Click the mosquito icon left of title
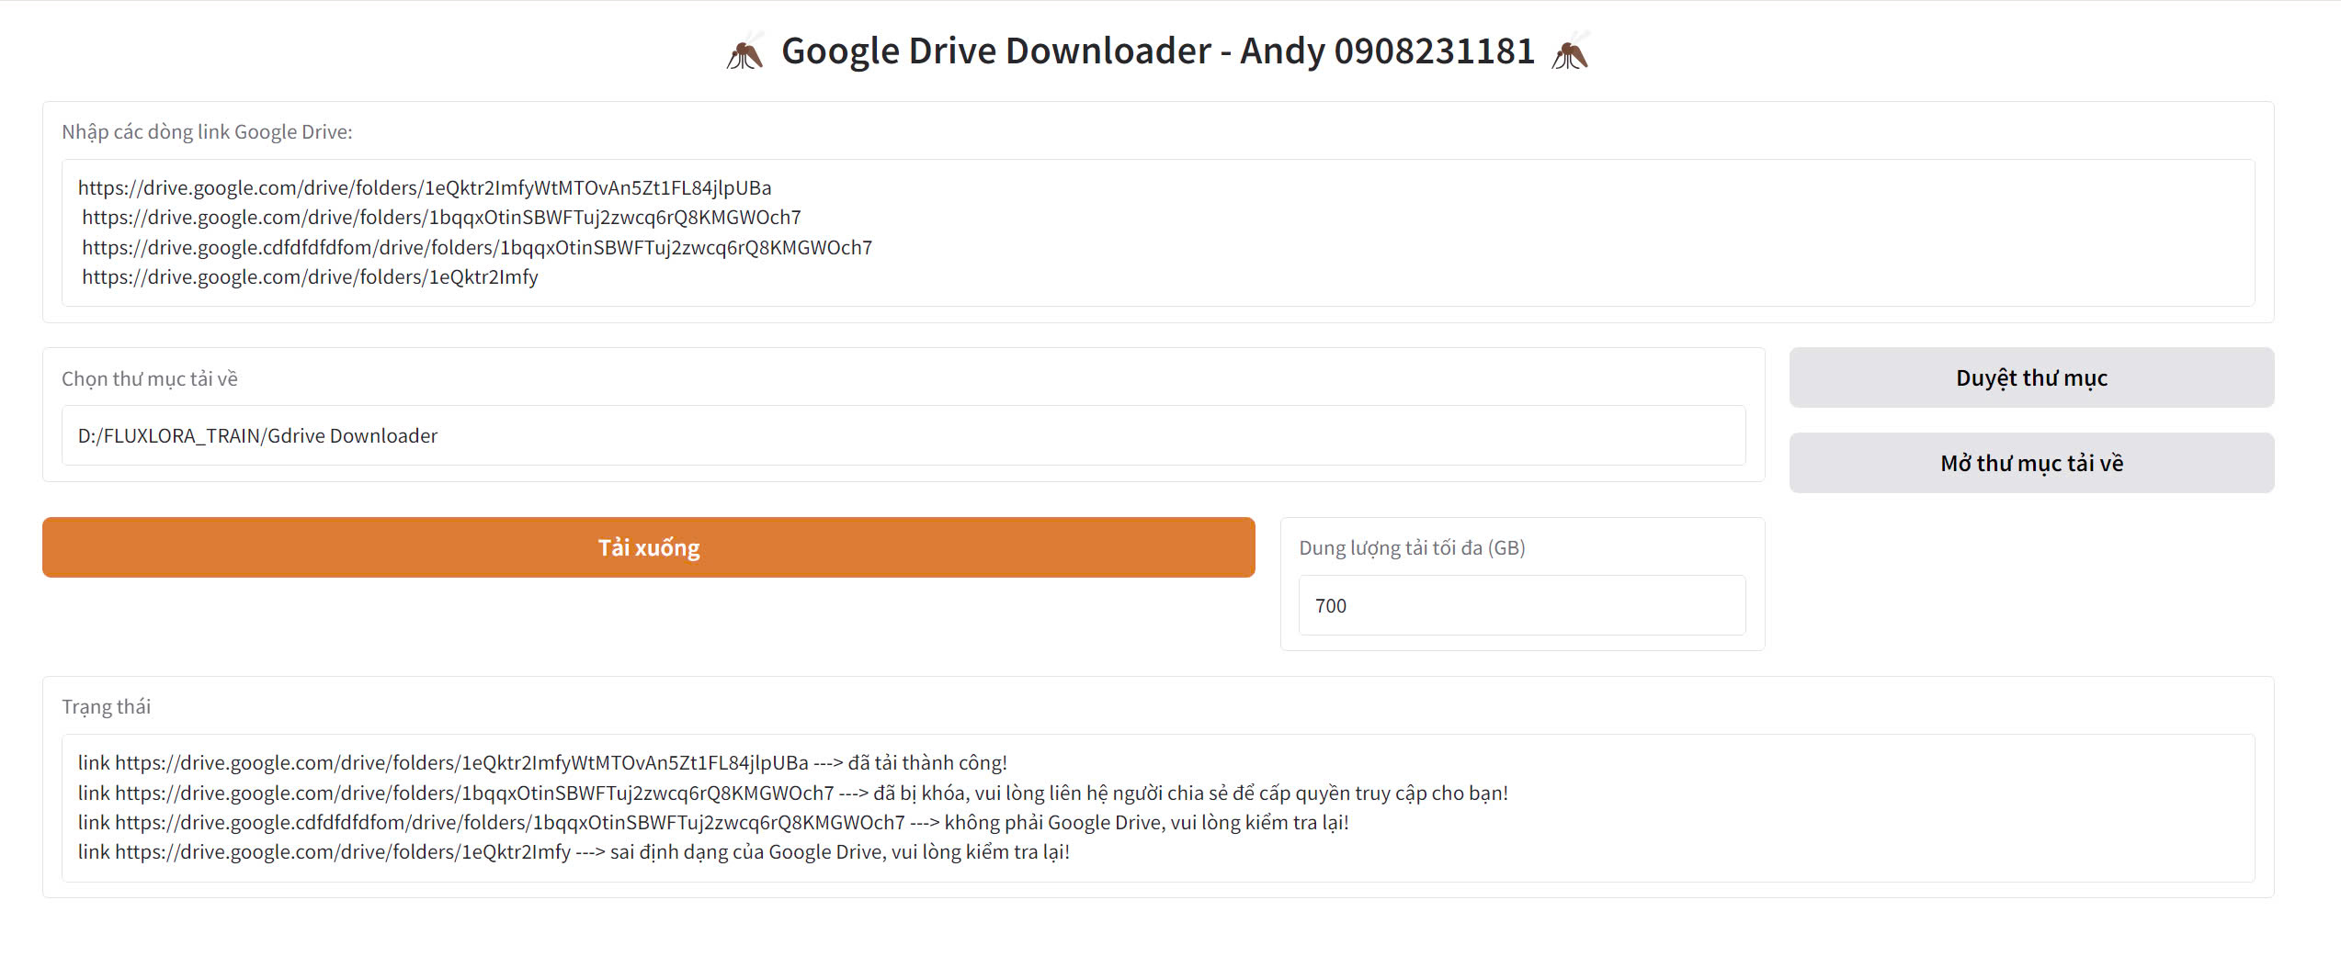This screenshot has height=979, width=2341. point(744,51)
